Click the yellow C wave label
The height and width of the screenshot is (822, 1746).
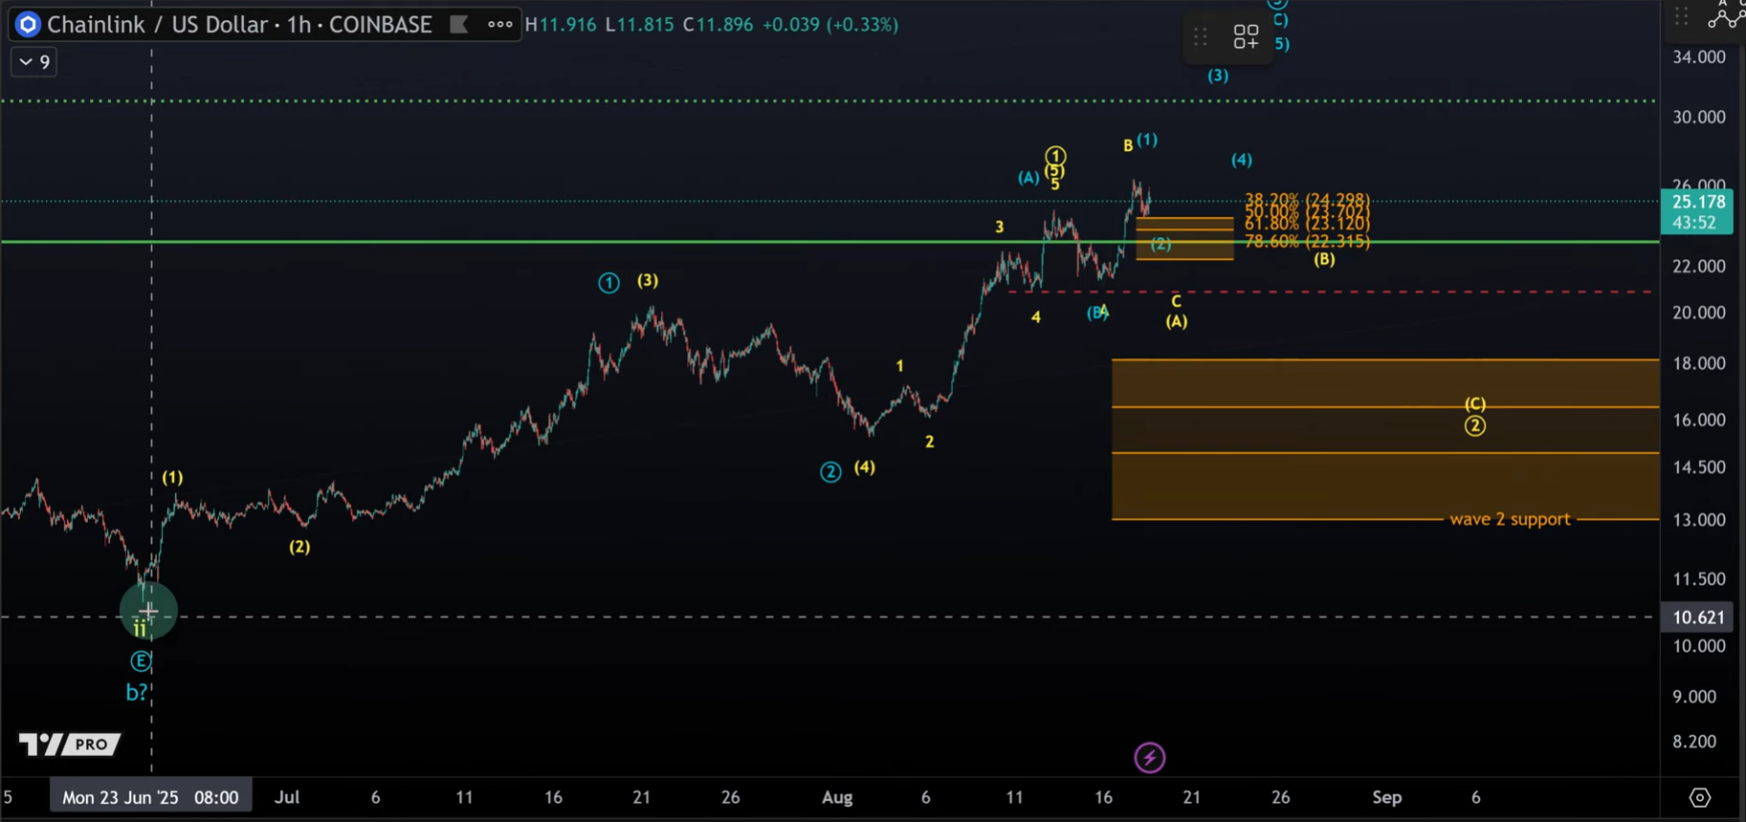1176,301
